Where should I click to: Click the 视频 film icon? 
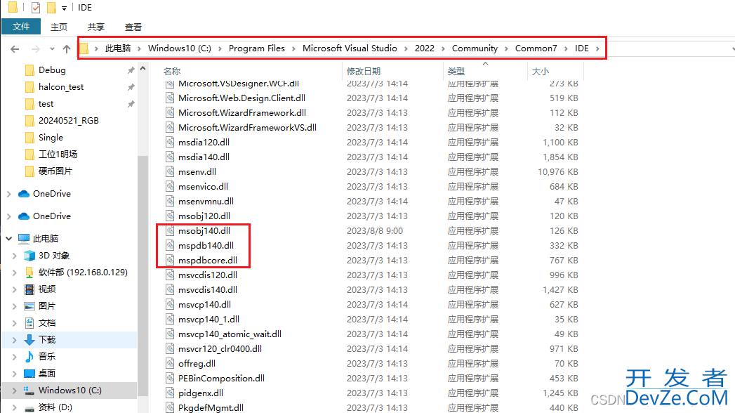click(29, 289)
